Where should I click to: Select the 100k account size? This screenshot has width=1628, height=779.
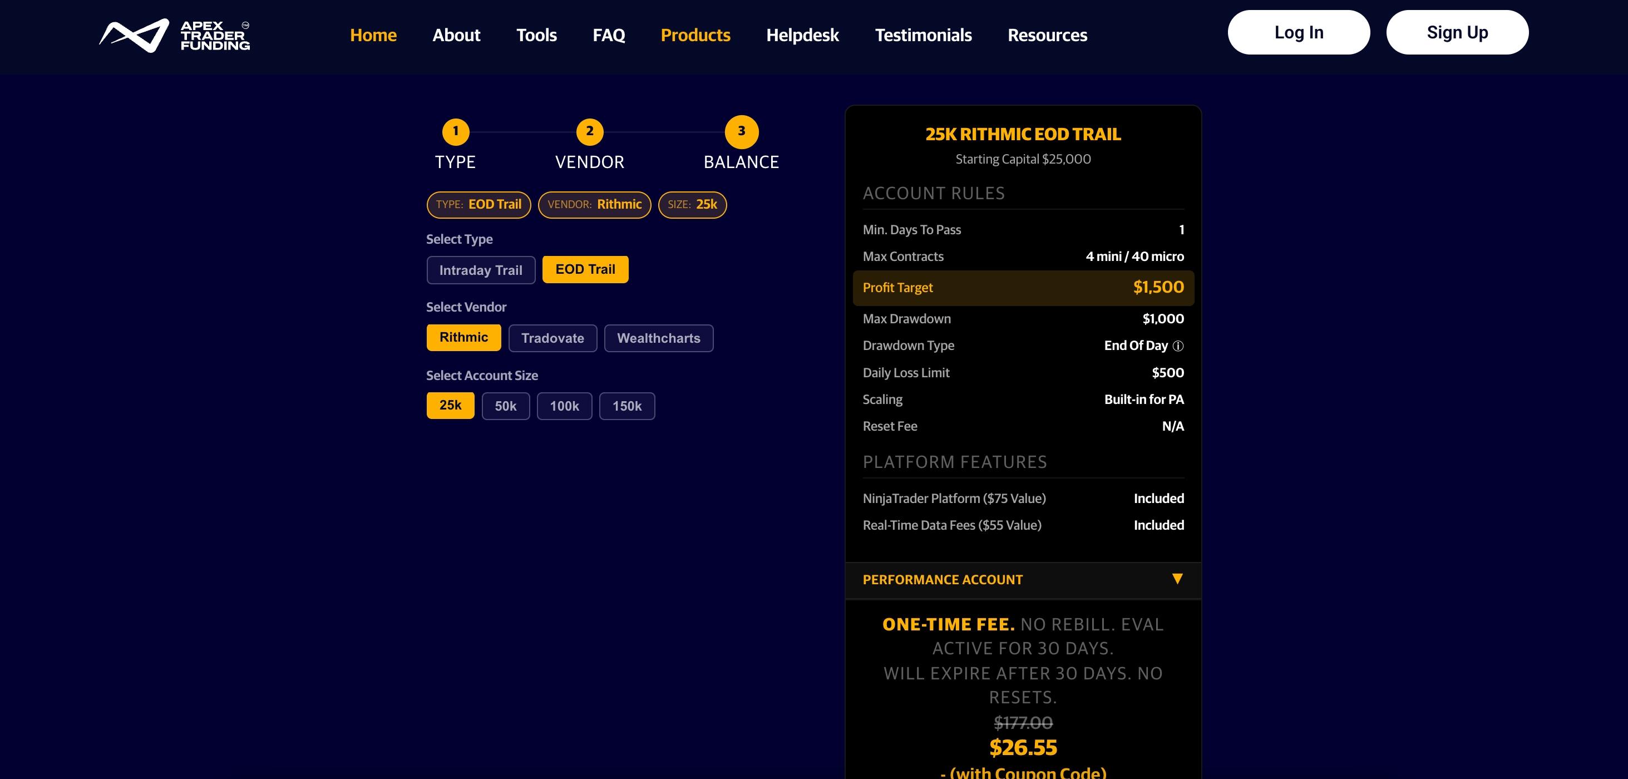coord(564,406)
